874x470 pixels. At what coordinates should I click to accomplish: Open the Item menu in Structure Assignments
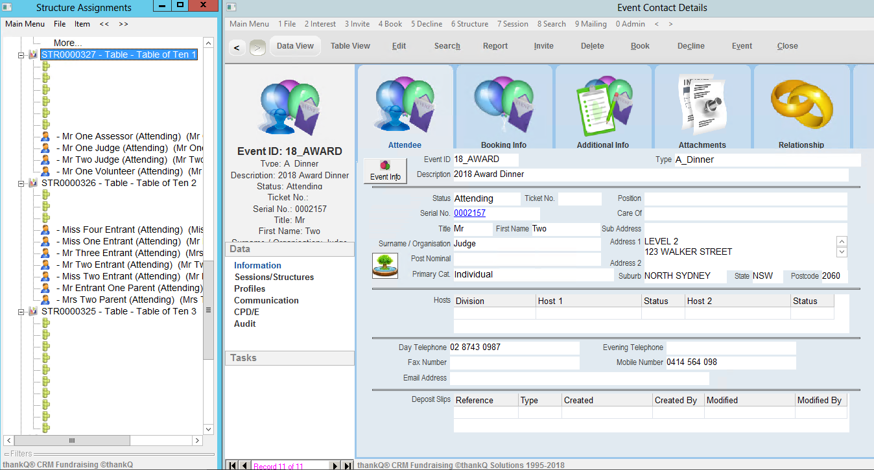click(82, 24)
